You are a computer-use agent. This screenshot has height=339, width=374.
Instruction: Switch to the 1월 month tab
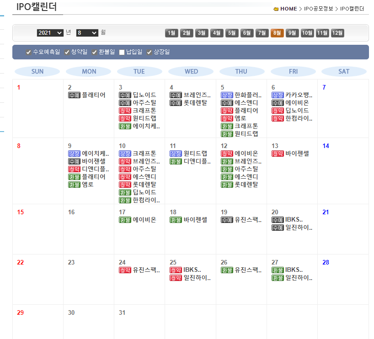pyautogui.click(x=171, y=33)
